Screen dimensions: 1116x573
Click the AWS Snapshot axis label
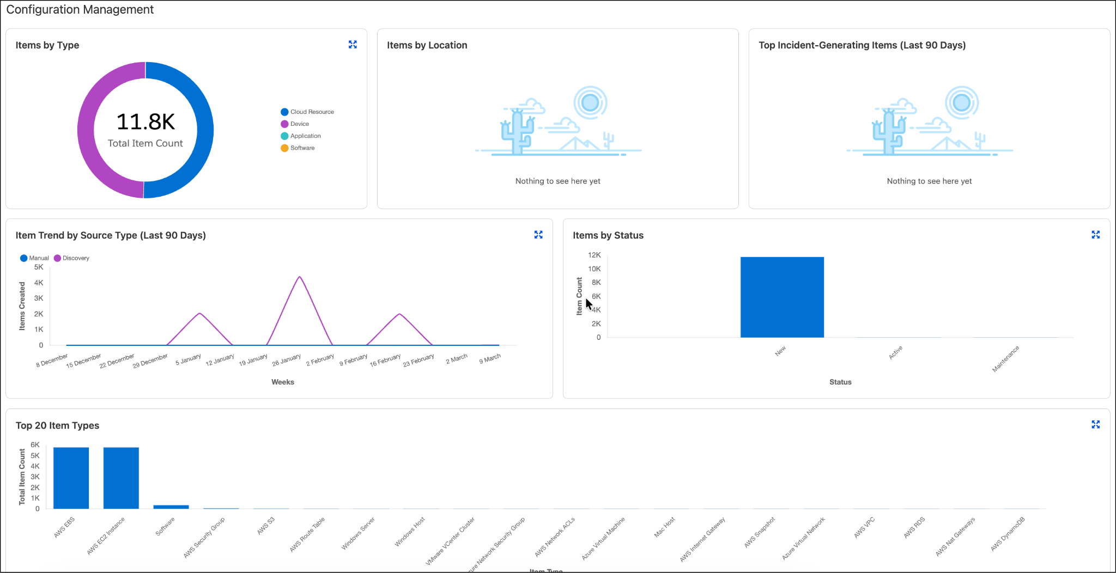click(760, 532)
